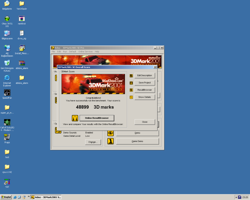This screenshot has width=250, height=200.
Task: Select the super_pi_m folder icon
Action: coord(7,107)
